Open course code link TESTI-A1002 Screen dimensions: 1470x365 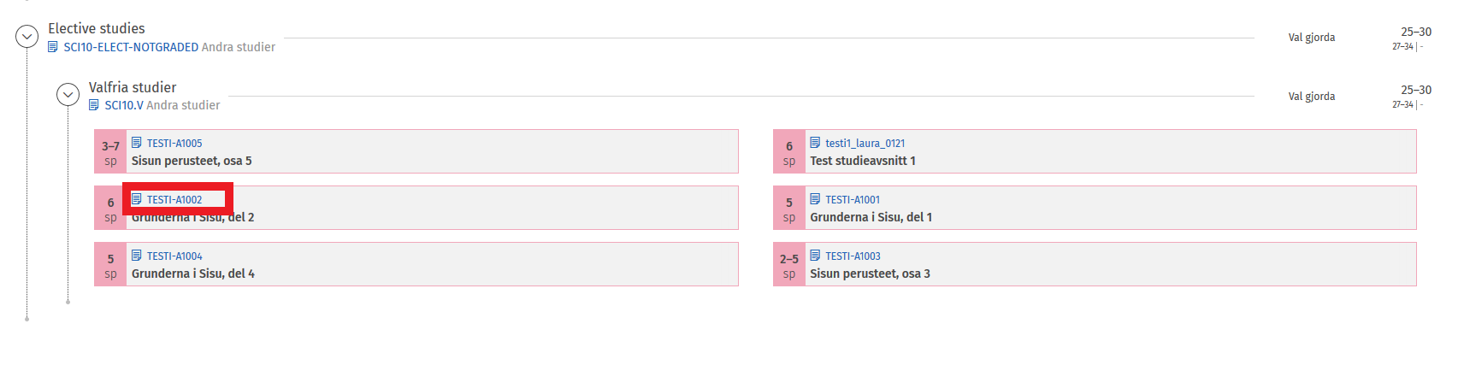point(174,200)
